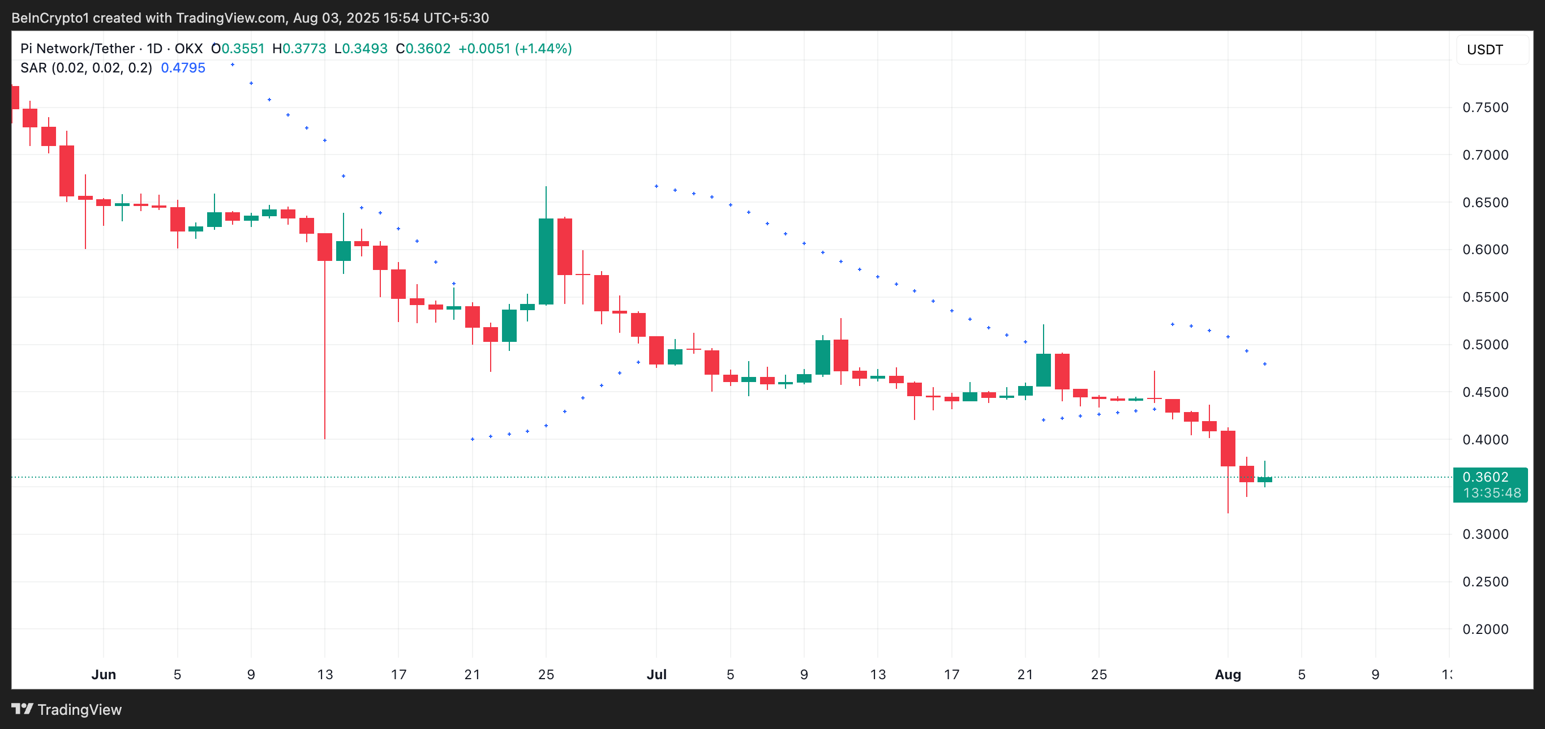The width and height of the screenshot is (1545, 729).
Task: Click the open value O0.3551 in legend
Action: pos(237,49)
